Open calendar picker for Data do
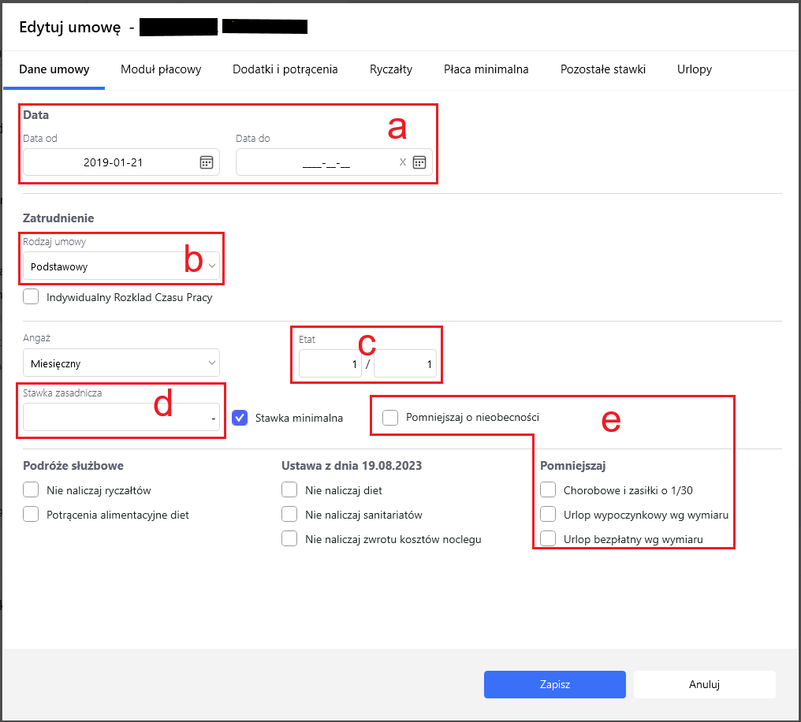The image size is (801, 722). pos(419,162)
